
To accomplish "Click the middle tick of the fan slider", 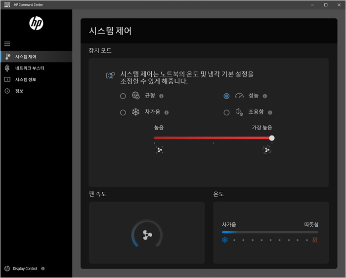I will (x=213, y=143).
